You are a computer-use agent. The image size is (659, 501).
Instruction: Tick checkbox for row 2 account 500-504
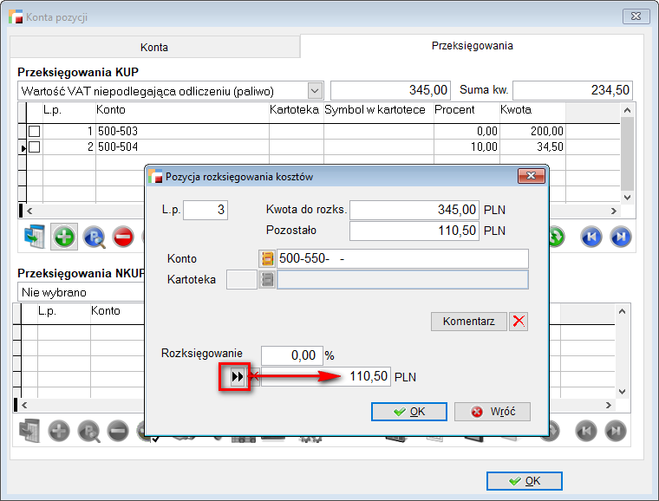[34, 147]
